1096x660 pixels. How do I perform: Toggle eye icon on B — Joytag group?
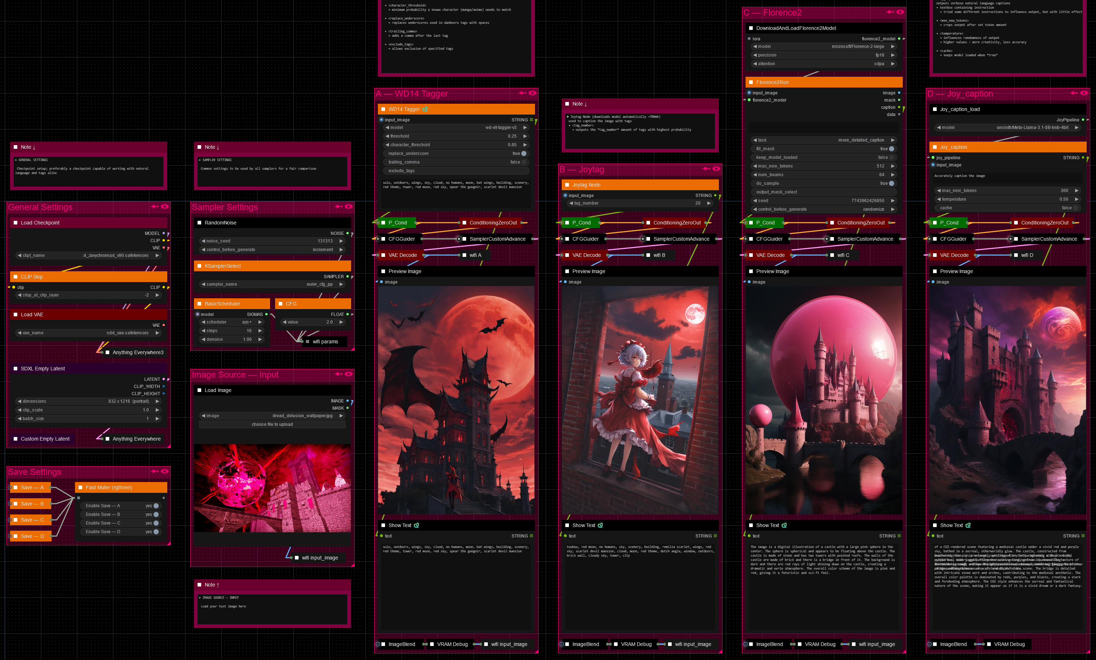coord(716,169)
